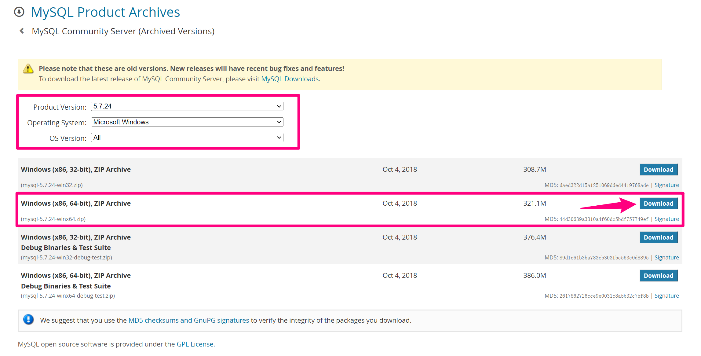Click MySQL Community Server (Archived Versions) text
Viewport: 701px width, 356px height.
tap(123, 31)
